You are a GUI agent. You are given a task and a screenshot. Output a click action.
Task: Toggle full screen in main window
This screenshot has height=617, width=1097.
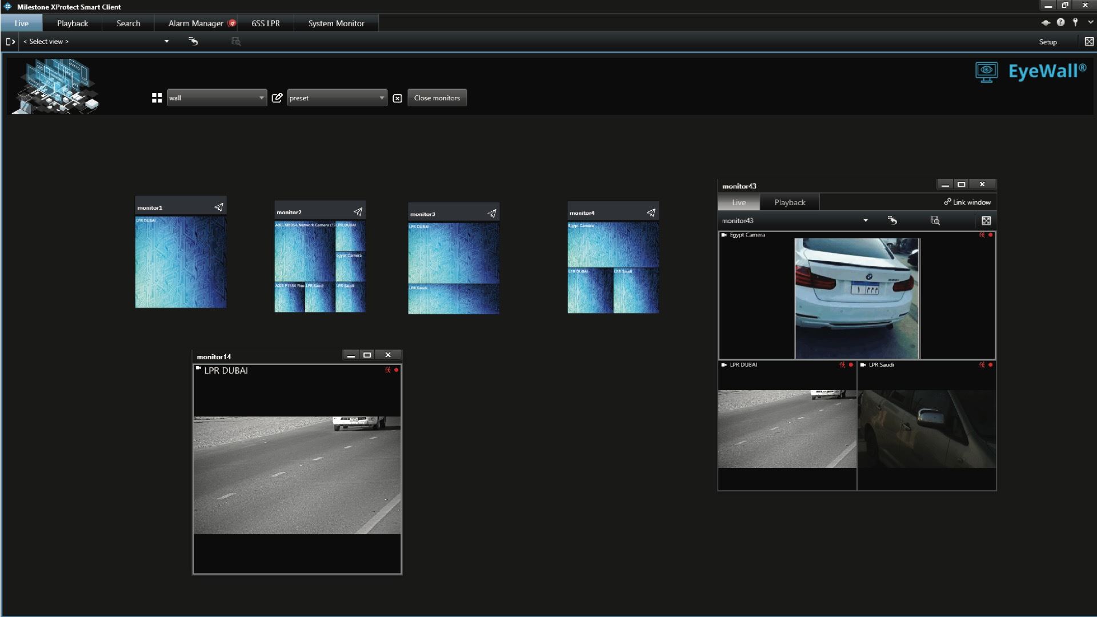click(1089, 42)
